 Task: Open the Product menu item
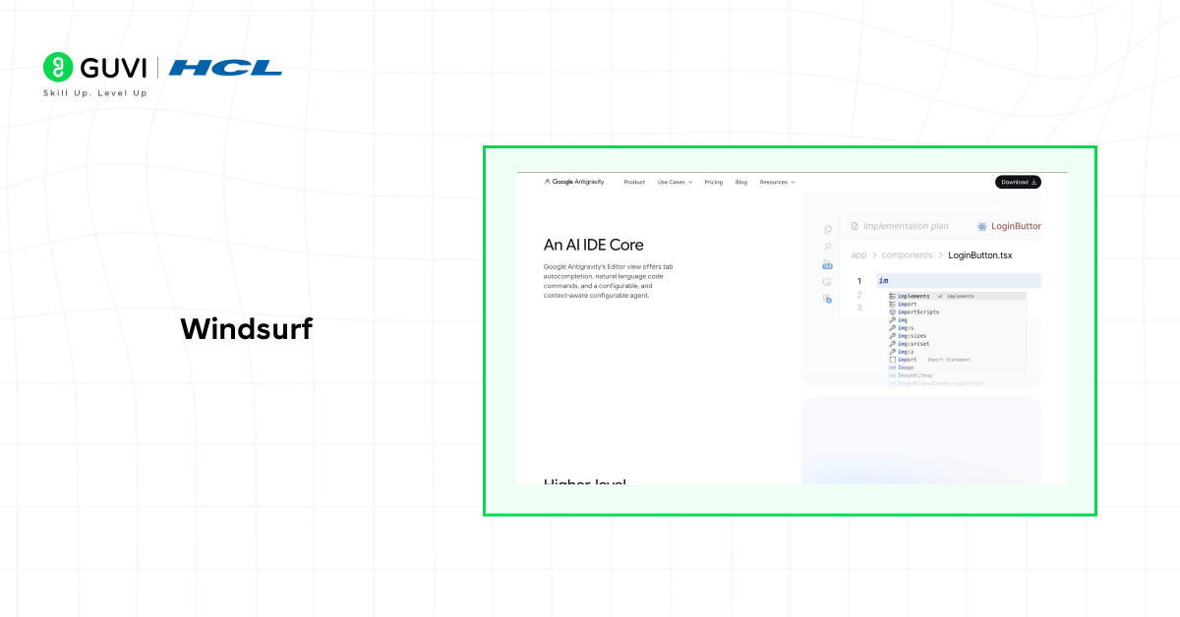[x=634, y=182]
